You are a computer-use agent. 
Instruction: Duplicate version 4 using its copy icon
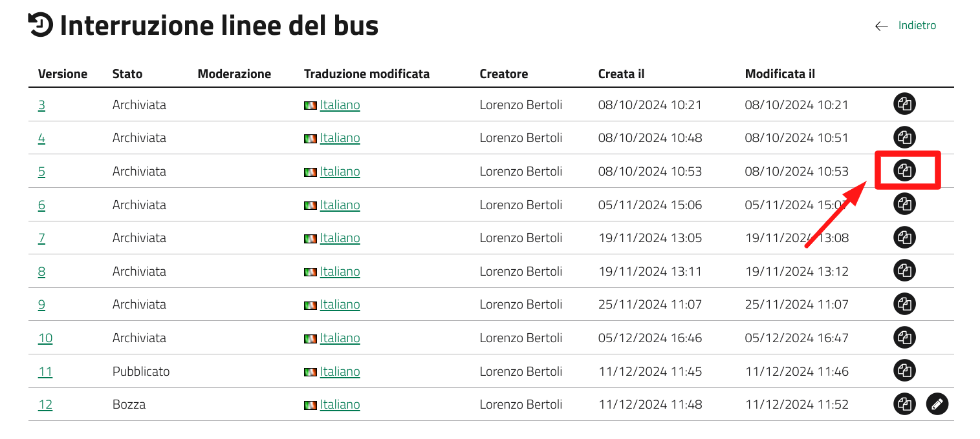(x=905, y=138)
